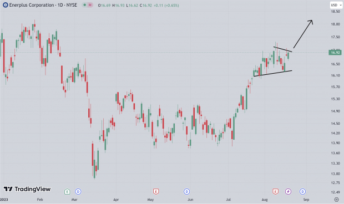Click the pink data mode icon
Image resolution: width=344 pixels, height=204 pixels.
point(90,5)
